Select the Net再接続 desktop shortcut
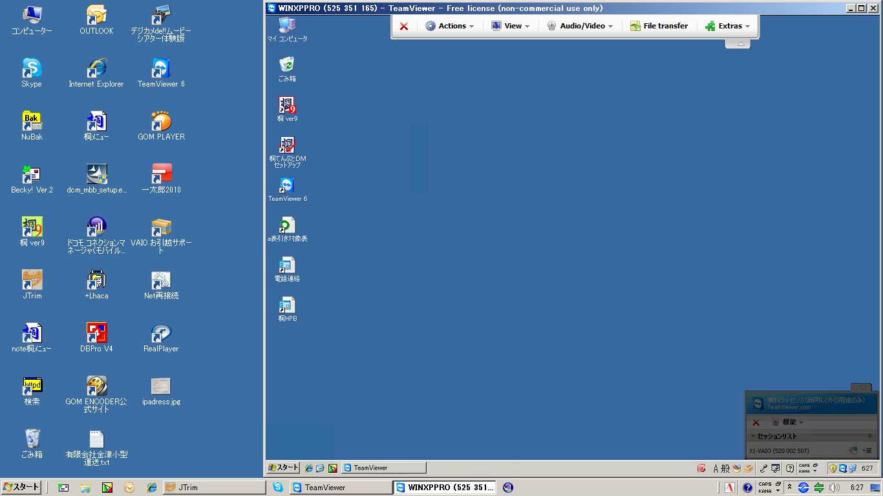The image size is (883, 496). pyautogui.click(x=161, y=285)
